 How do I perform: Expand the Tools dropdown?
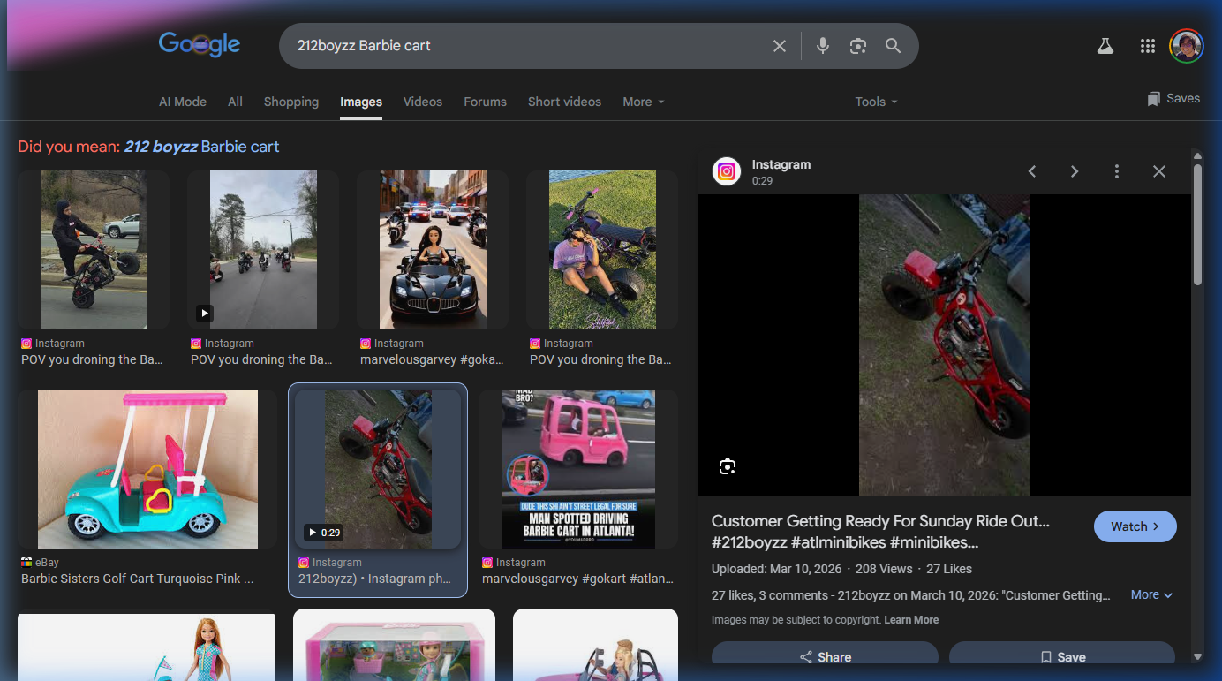click(x=876, y=102)
